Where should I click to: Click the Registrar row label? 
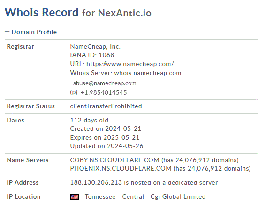tap(20, 47)
